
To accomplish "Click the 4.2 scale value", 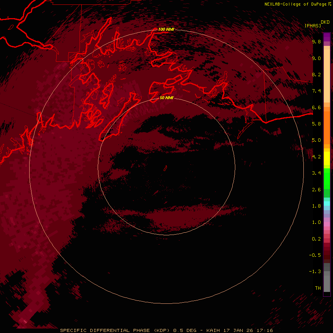I will [x=316, y=157].
